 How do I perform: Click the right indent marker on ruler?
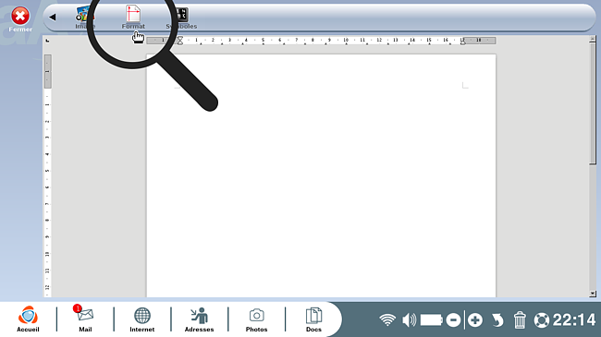tap(462, 42)
